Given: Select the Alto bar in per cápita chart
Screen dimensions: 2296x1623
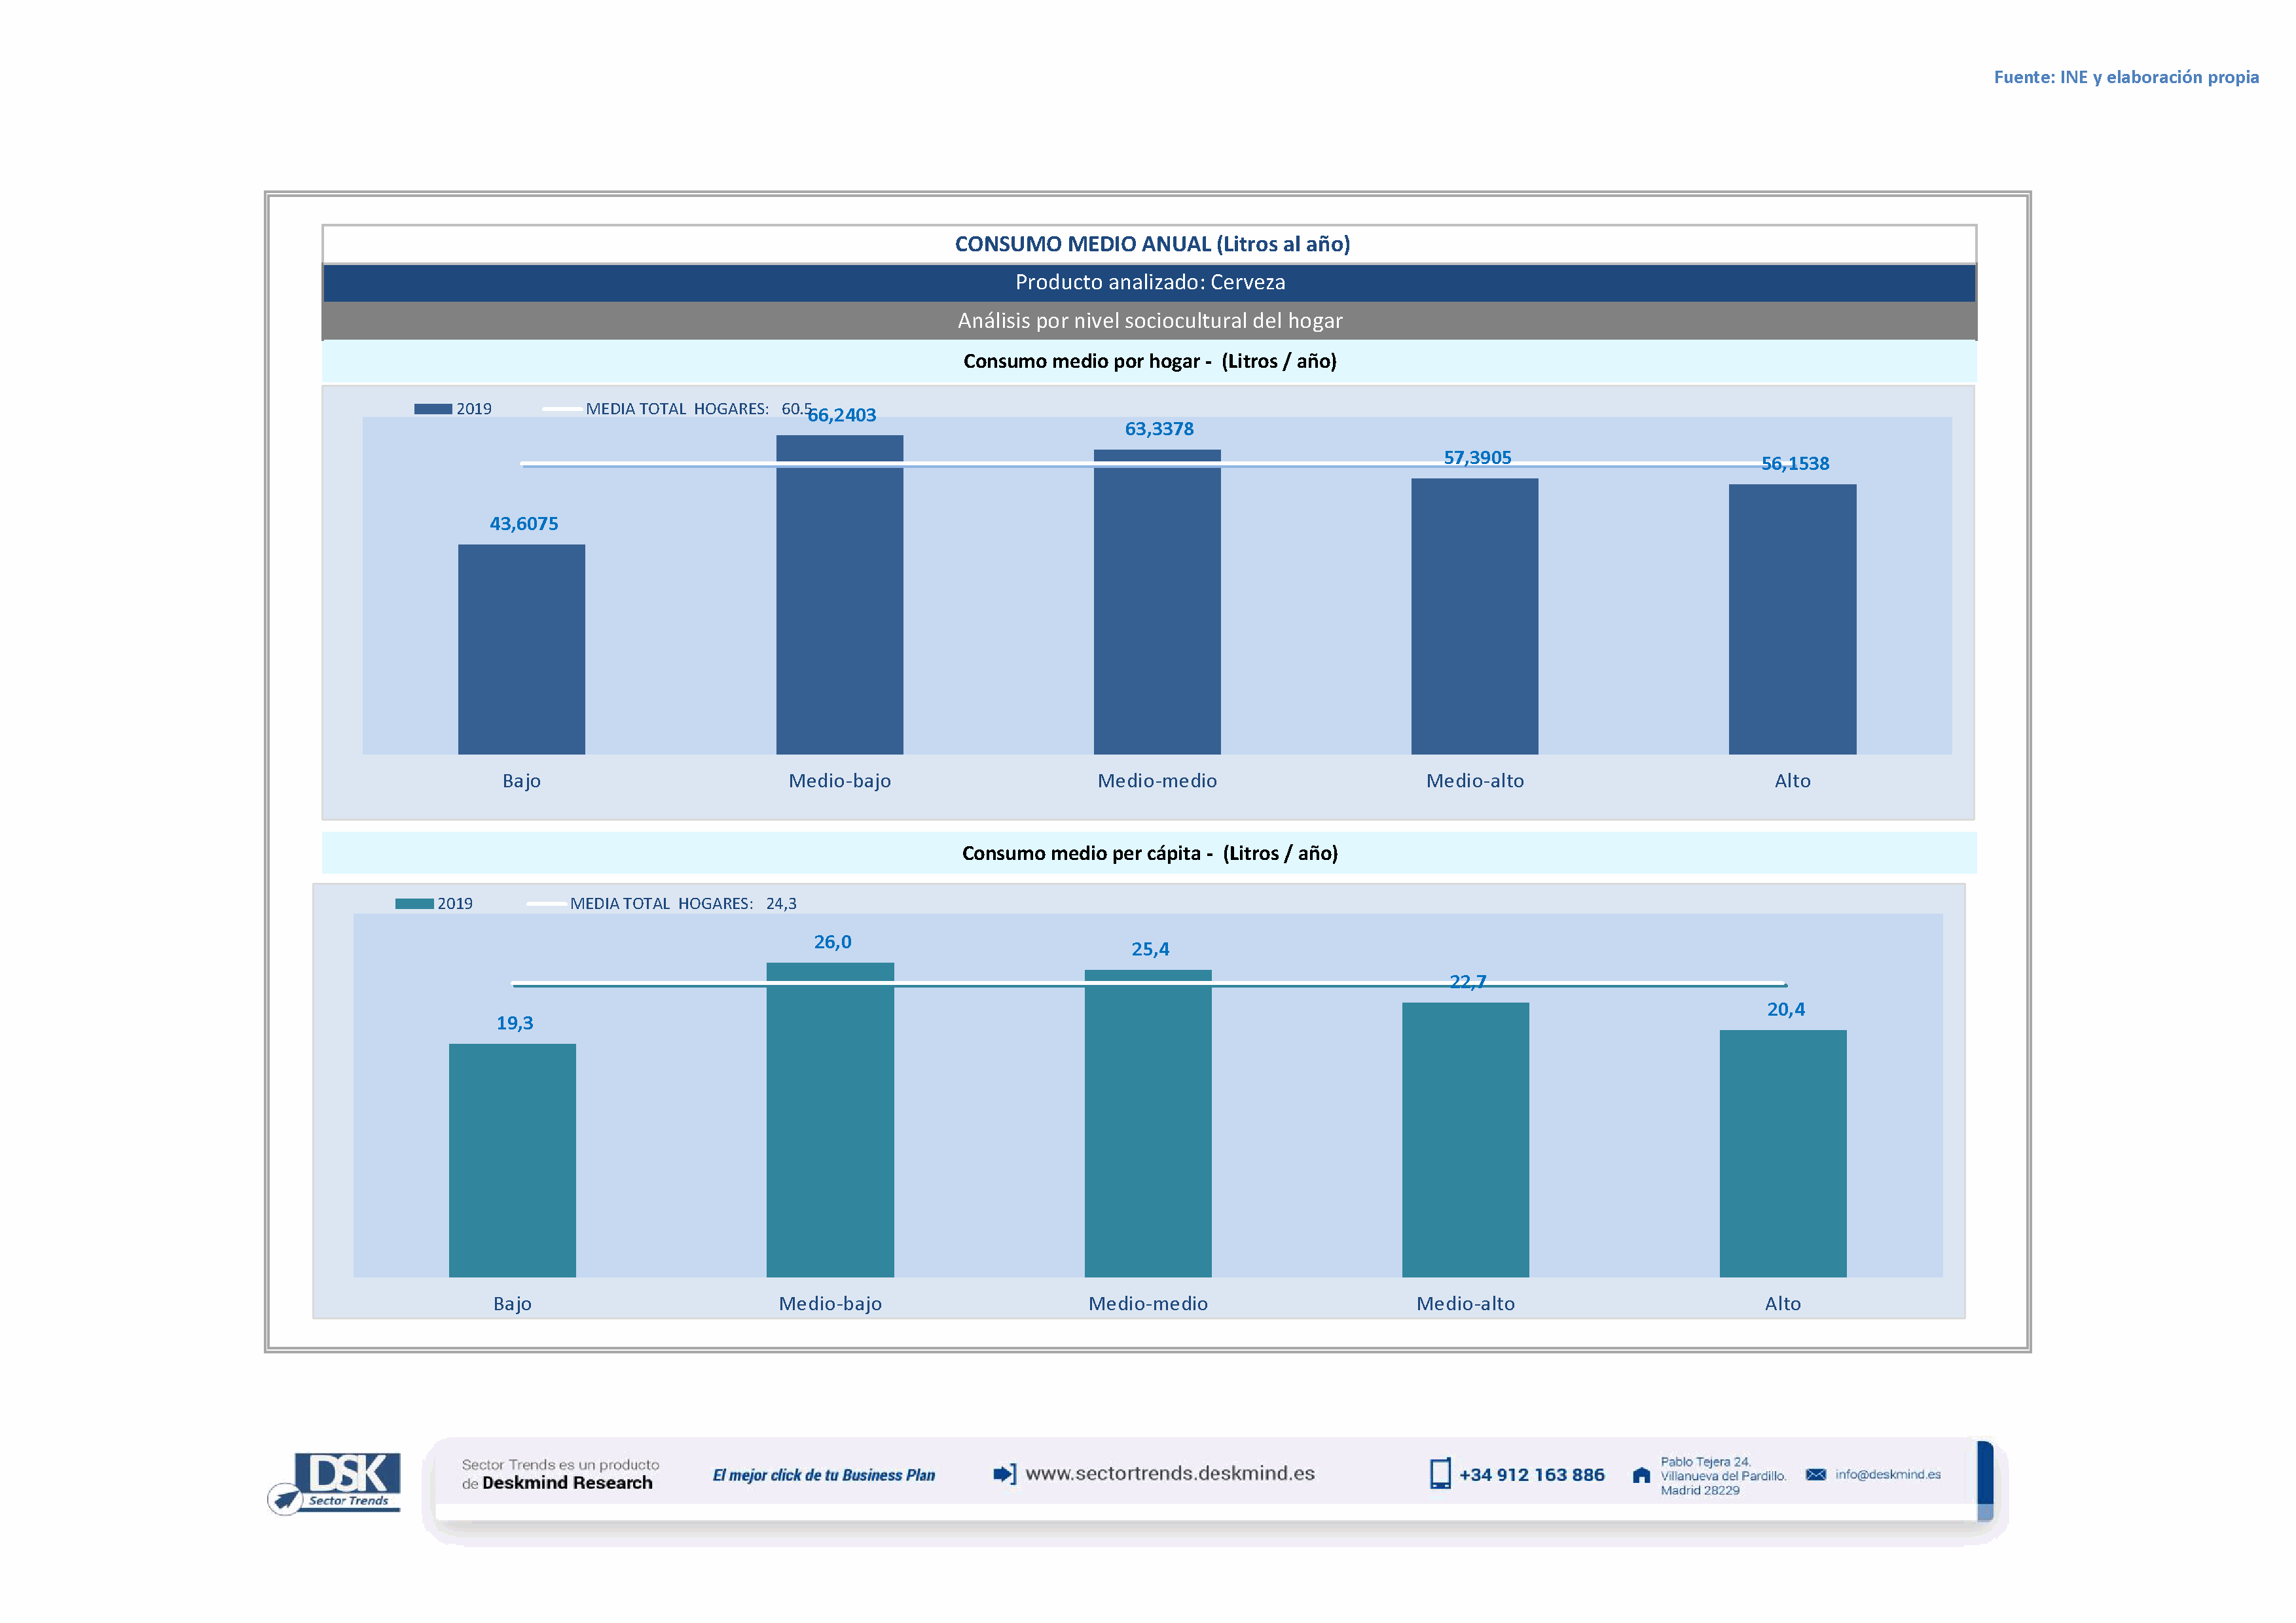Looking at the screenshot, I should (1783, 1153).
